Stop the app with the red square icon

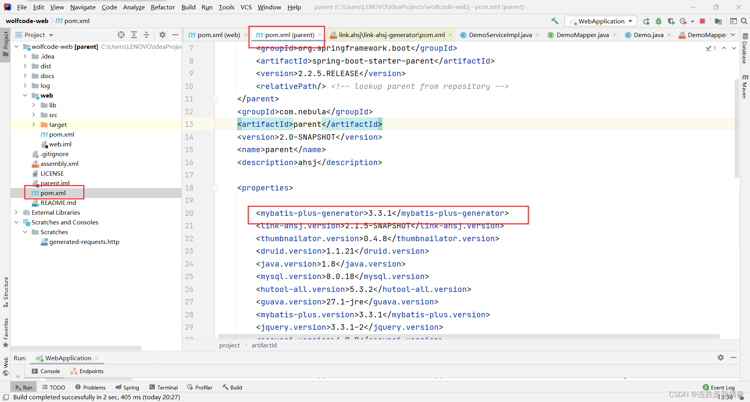click(702, 21)
